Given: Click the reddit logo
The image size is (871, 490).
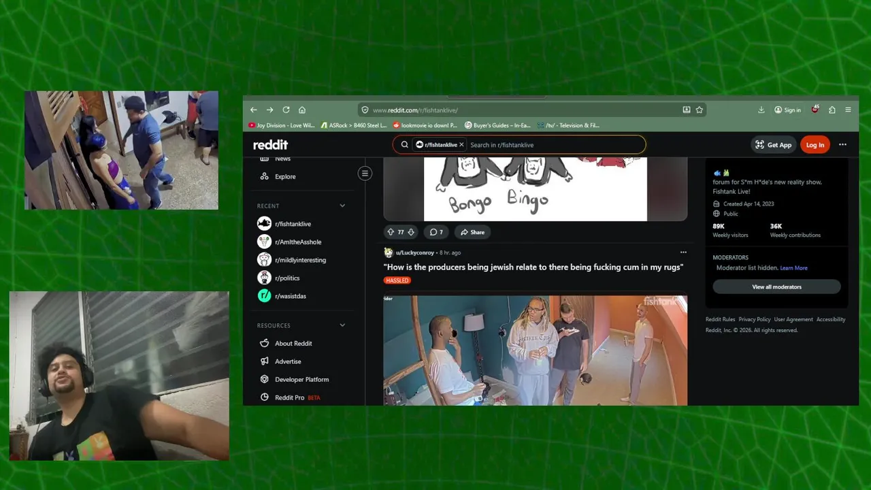Looking at the screenshot, I should click(270, 145).
